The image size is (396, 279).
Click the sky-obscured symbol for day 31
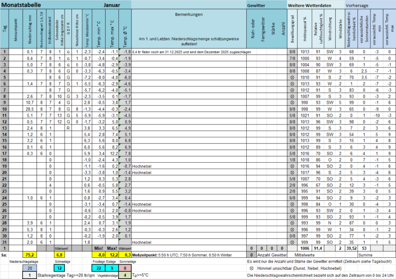pos(292,242)
